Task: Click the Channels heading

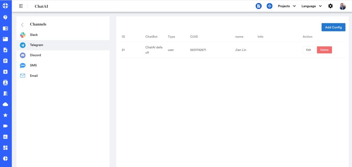Action: [38, 24]
